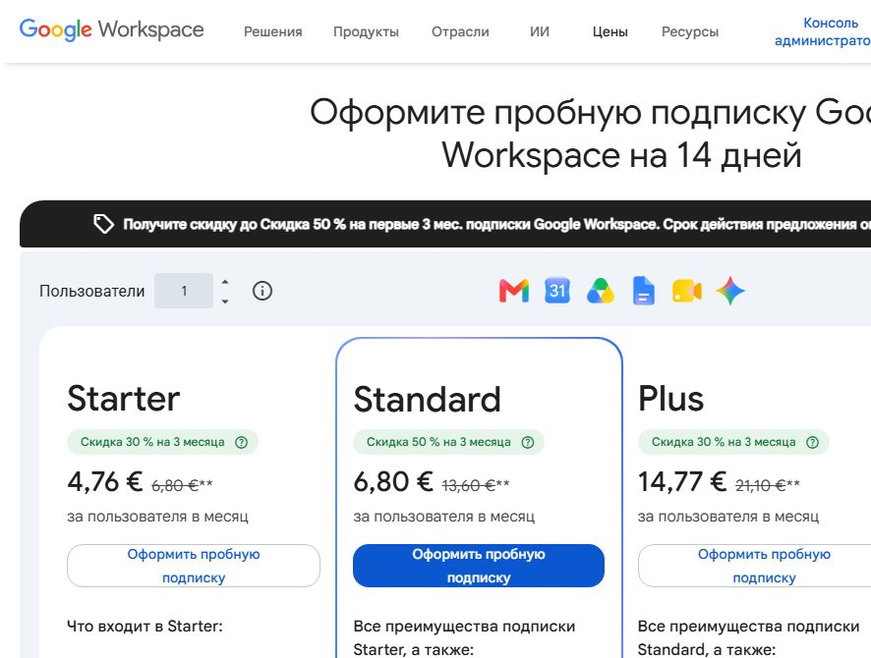
Task: Click the Google Docs icon
Action: pos(644,291)
